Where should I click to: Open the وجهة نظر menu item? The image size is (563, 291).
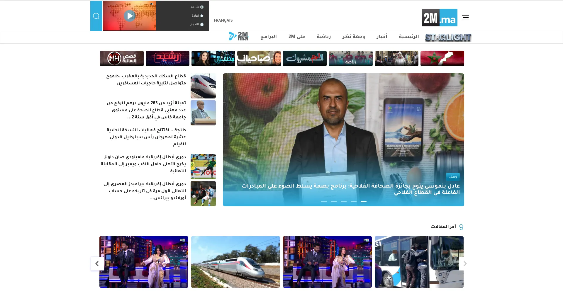click(354, 37)
